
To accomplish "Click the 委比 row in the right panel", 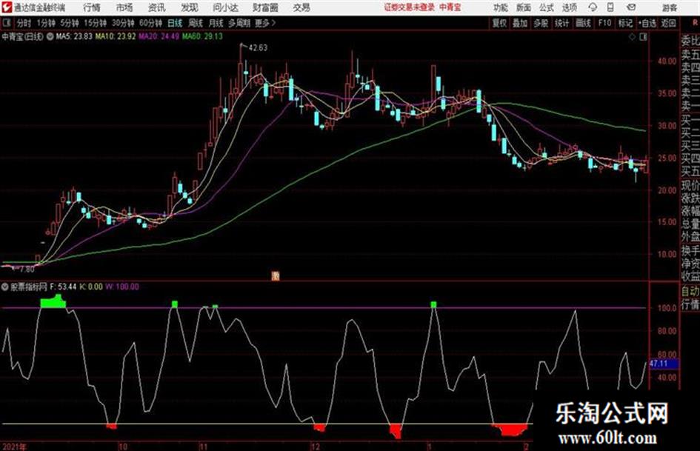I will pyautogui.click(x=690, y=41).
